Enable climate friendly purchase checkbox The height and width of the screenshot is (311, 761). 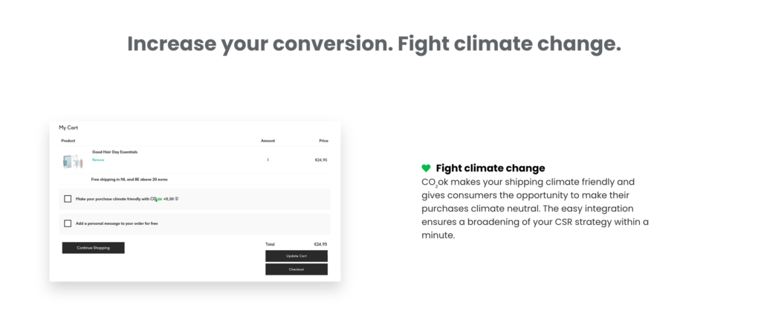pos(68,199)
